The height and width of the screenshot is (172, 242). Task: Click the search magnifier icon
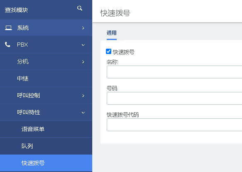pos(80,8)
